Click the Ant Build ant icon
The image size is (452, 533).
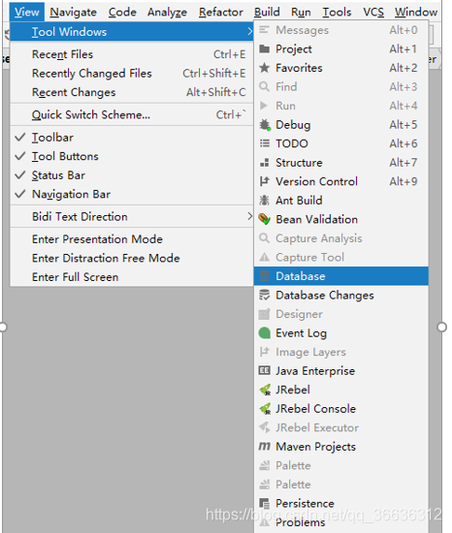click(264, 201)
